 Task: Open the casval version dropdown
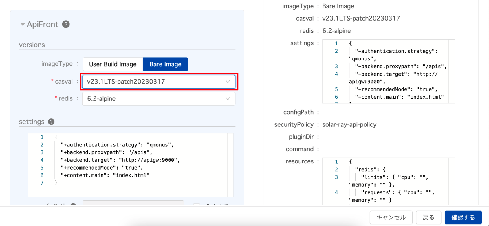(158, 82)
